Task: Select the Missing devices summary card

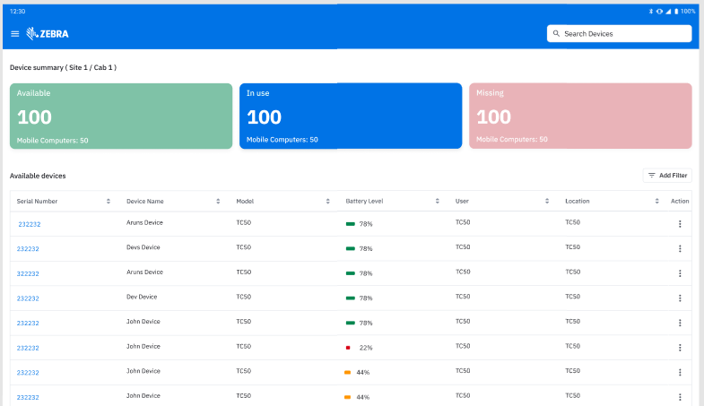Action: [580, 116]
